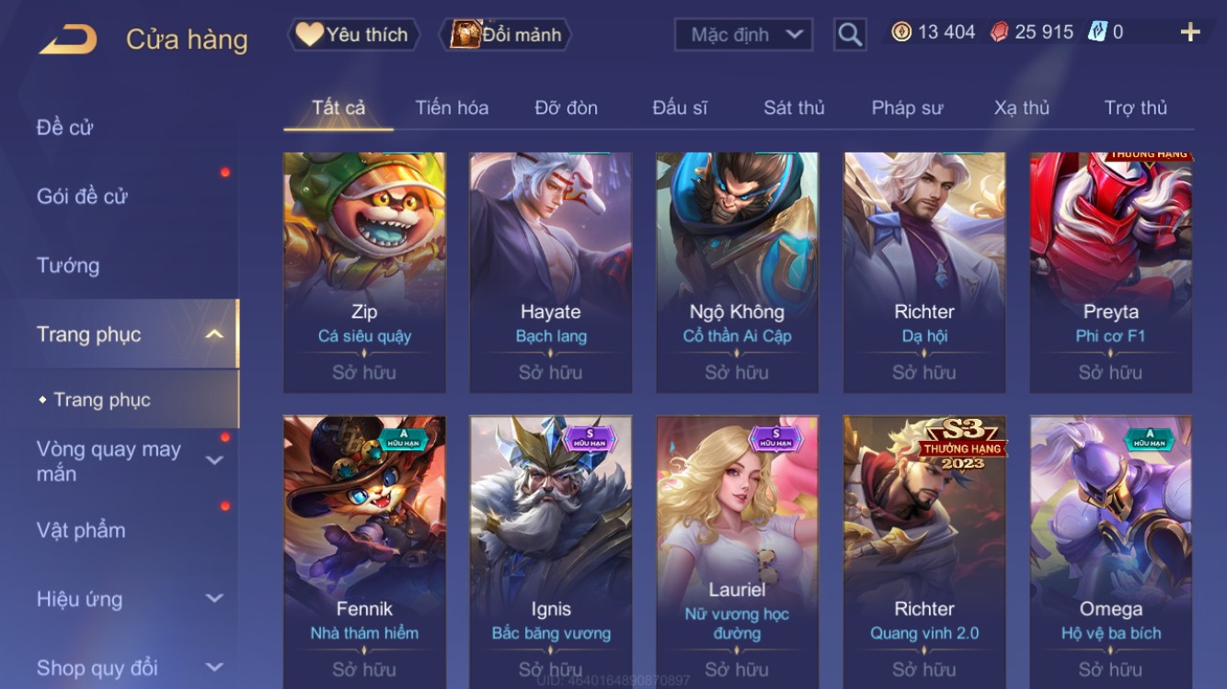The image size is (1227, 689).
Task: Click the blue voucher currency icon
Action: pyautogui.click(x=1096, y=32)
